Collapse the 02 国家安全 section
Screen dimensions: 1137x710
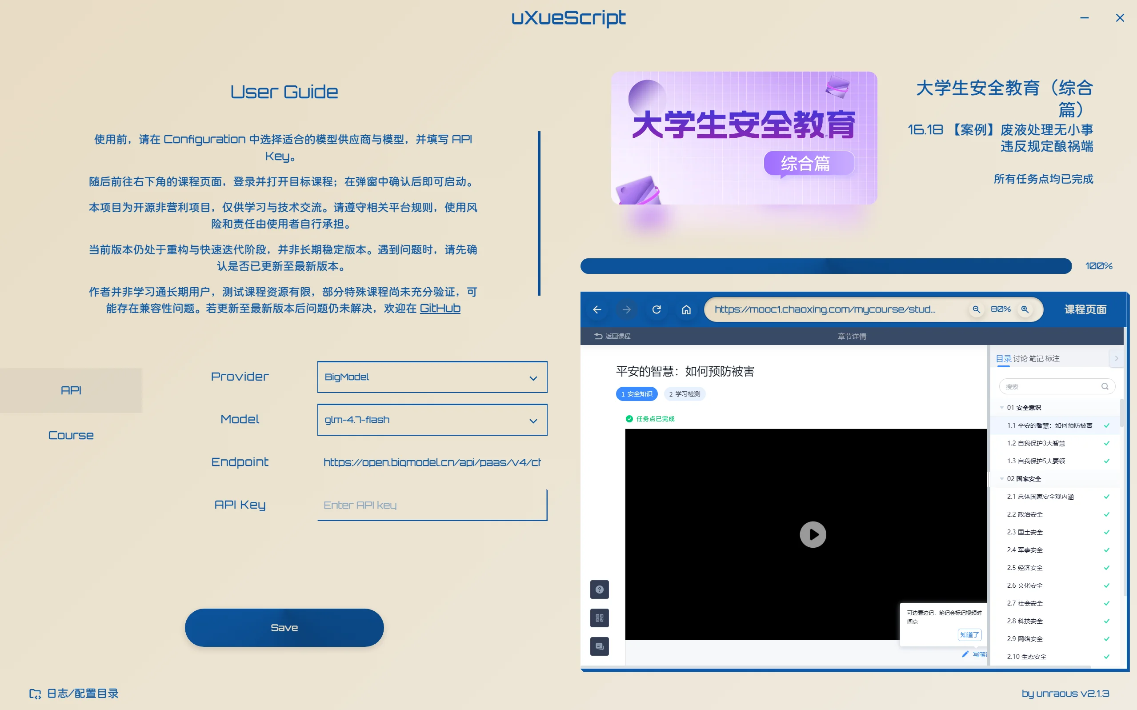tap(1002, 478)
